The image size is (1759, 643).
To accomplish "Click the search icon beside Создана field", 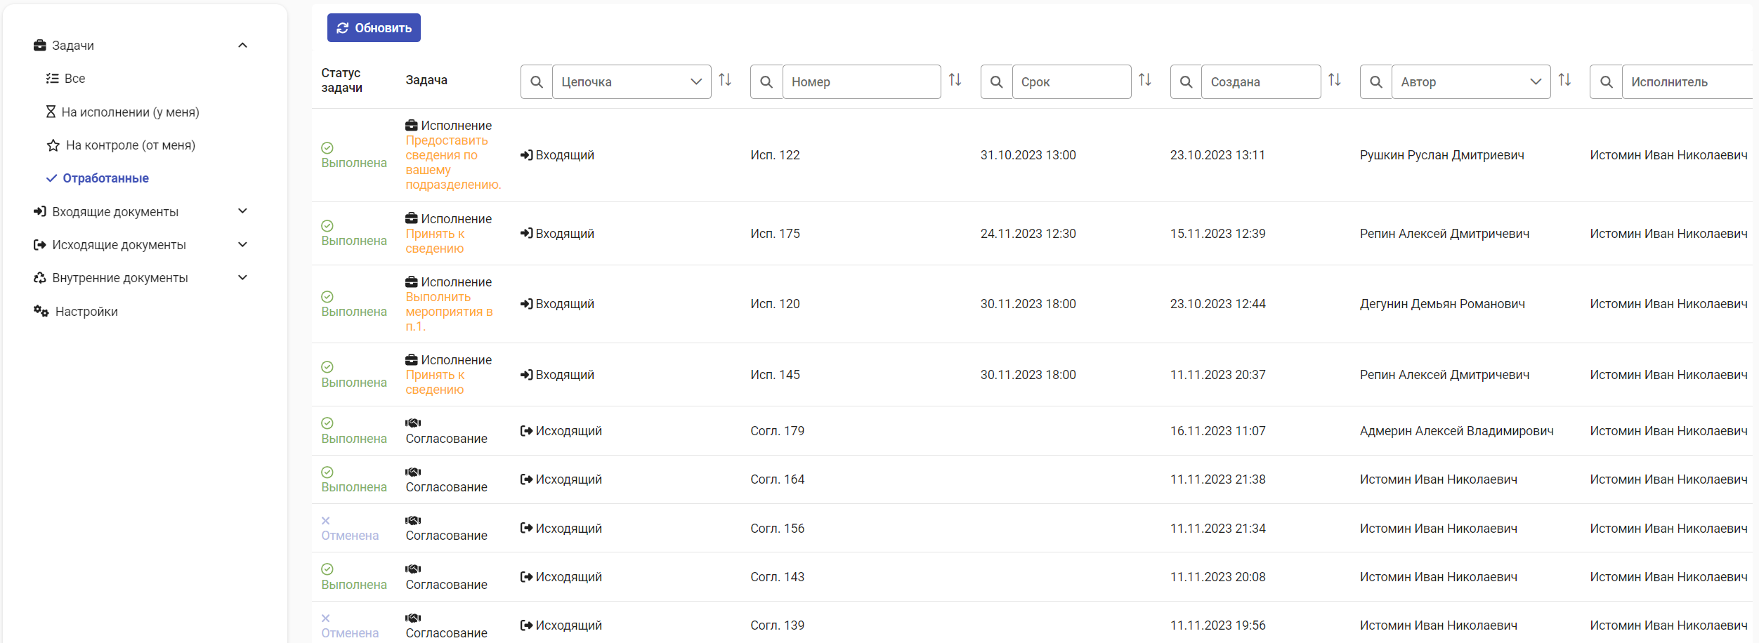I will coord(1186,82).
